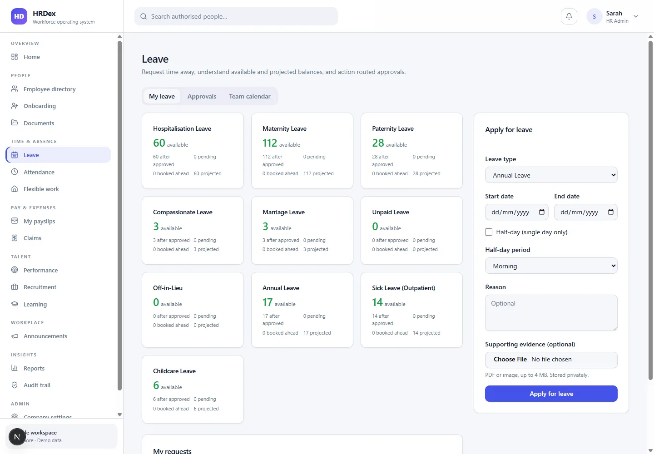Click the Learning graduation cap icon
654x454 pixels.
point(15,304)
